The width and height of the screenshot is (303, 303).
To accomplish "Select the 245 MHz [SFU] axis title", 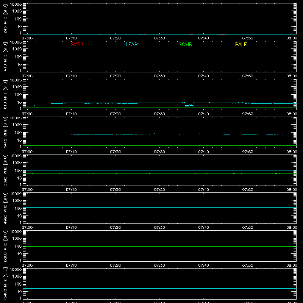I will point(5,19).
